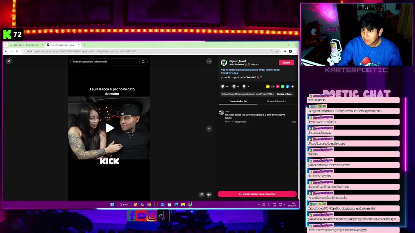Image resolution: width=415 pixels, height=233 pixels.
Task: Open Chrome from taskbar
Action: pos(149,205)
